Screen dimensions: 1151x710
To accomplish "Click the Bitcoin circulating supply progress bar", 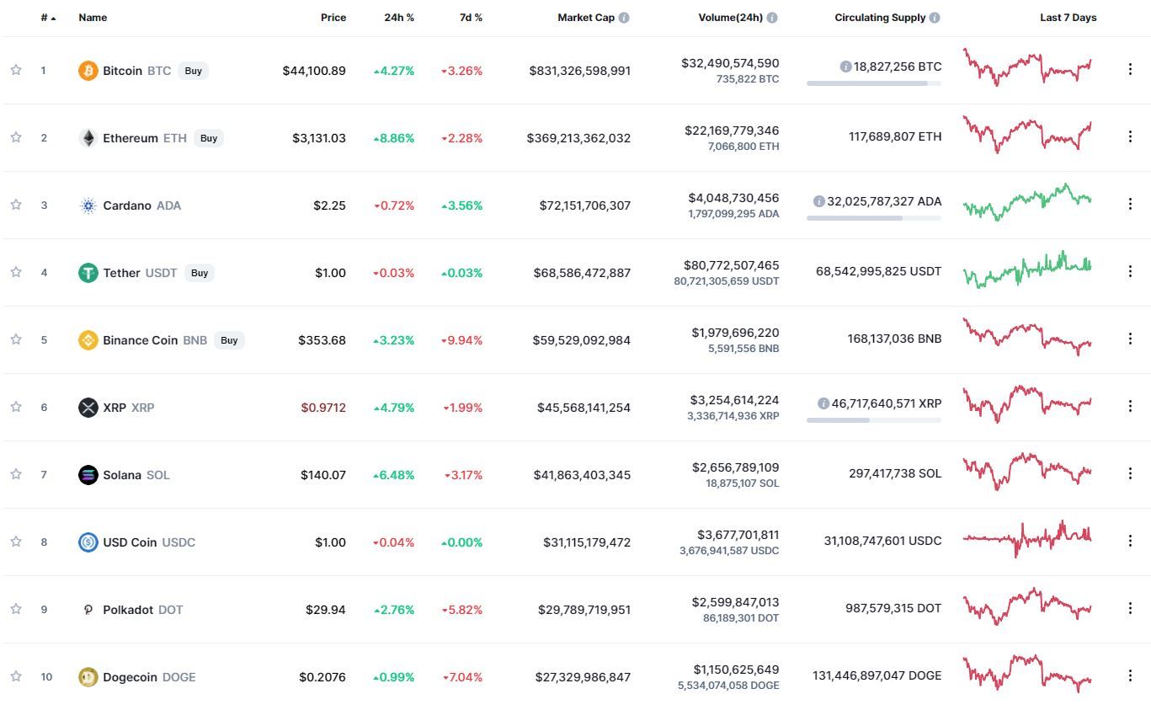I will 874,83.
